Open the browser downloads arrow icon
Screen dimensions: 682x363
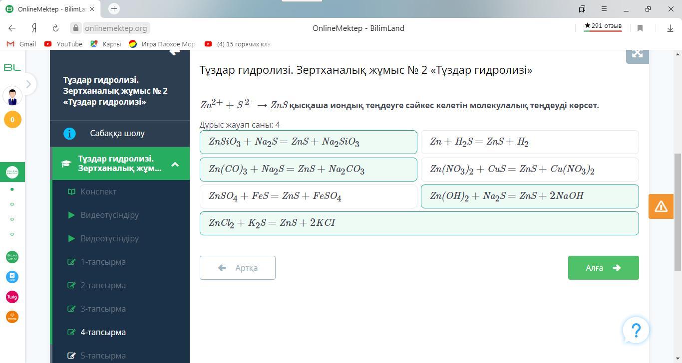pos(670,28)
